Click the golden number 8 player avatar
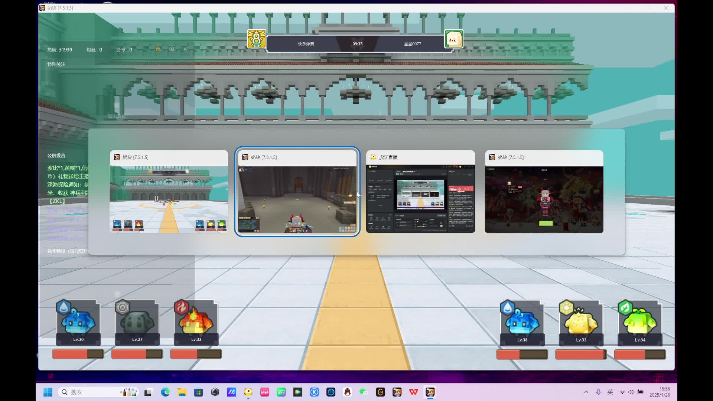Image resolution: width=713 pixels, height=401 pixels. (x=257, y=39)
